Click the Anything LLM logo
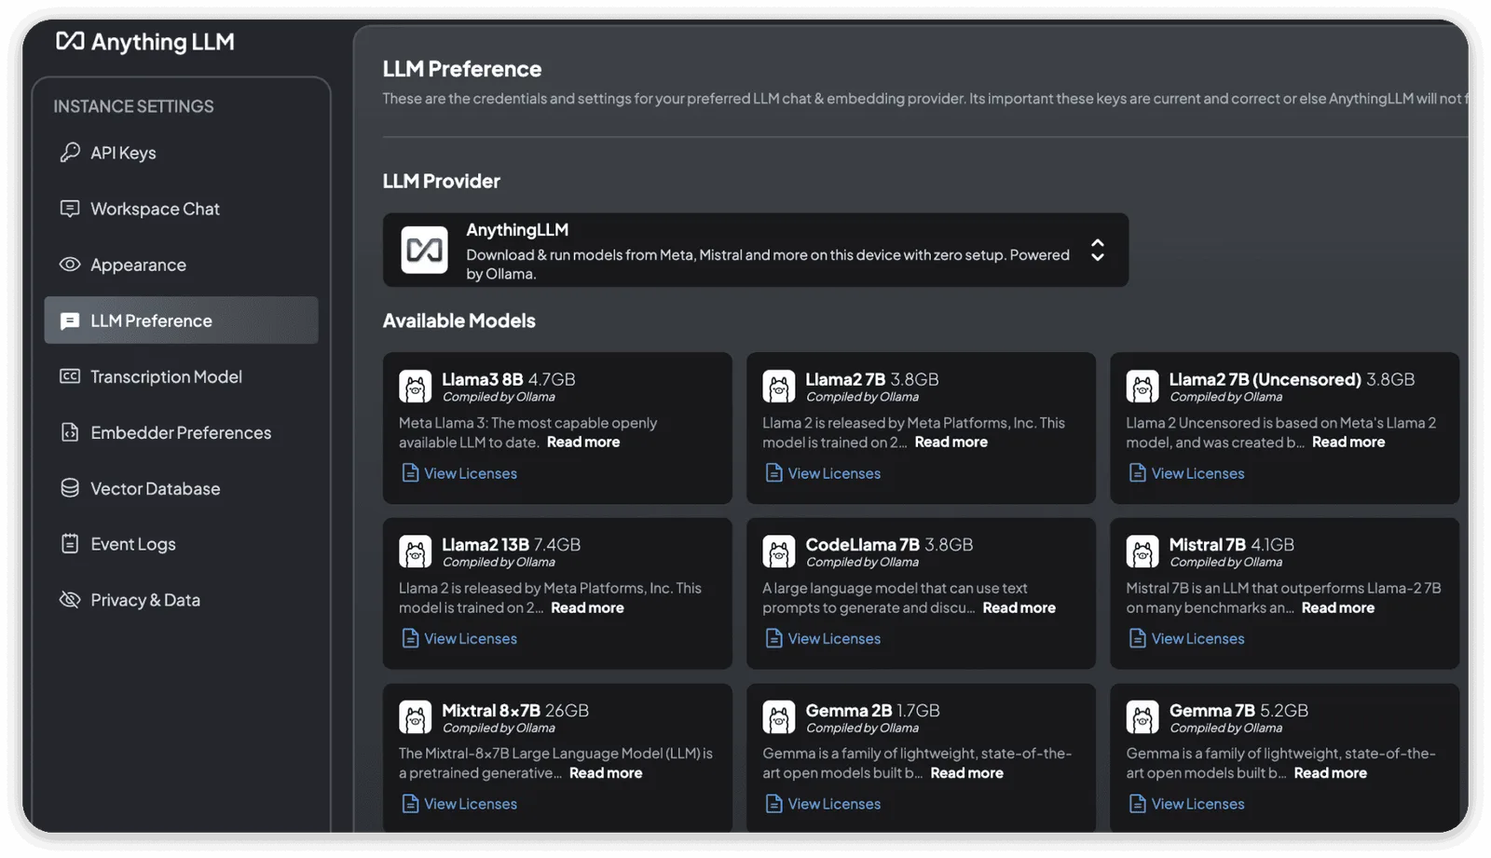 [145, 42]
